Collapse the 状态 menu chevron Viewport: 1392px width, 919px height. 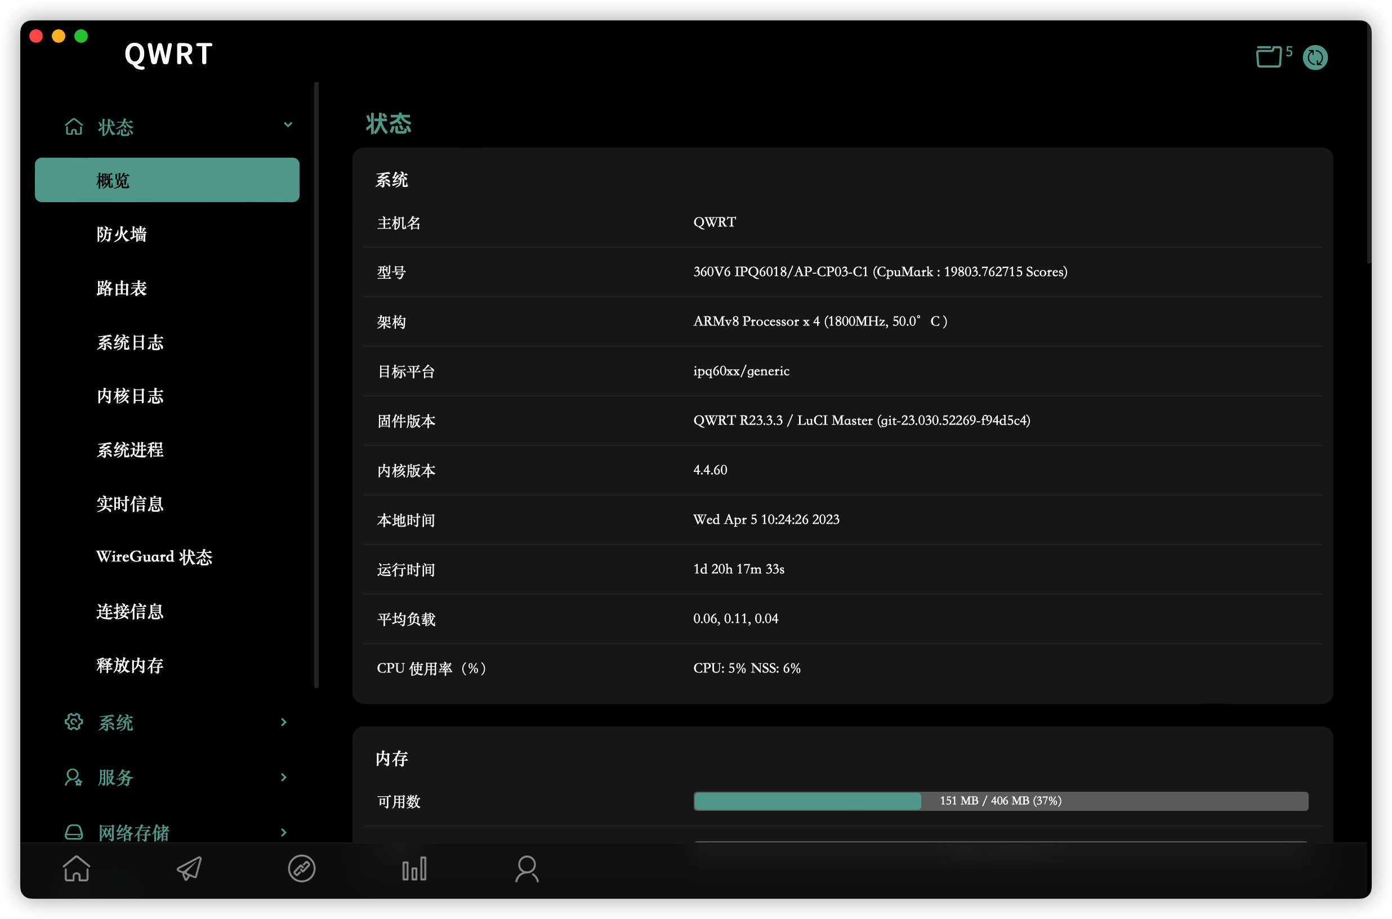click(288, 125)
